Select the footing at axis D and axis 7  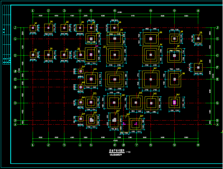pyautogui.click(x=136, y=102)
